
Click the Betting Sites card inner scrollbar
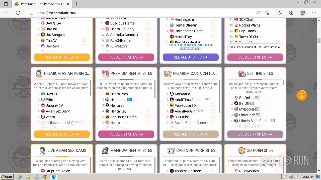(284, 82)
